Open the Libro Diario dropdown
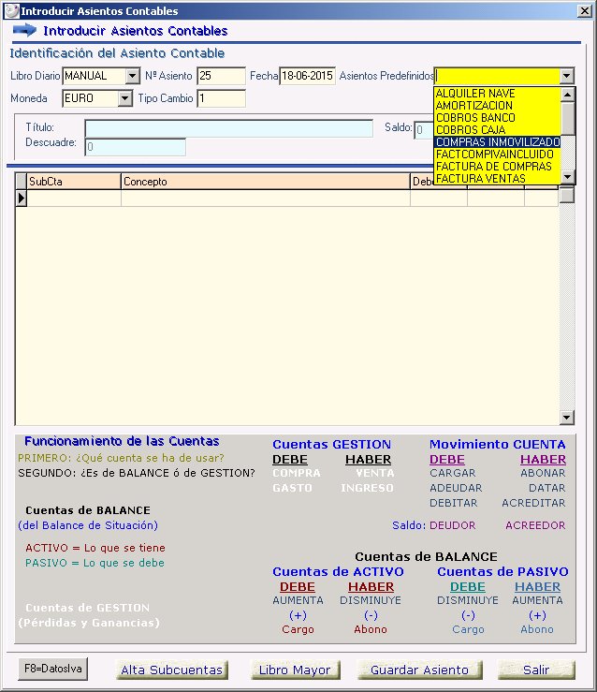Screen dimensions: 597x692 131,76
